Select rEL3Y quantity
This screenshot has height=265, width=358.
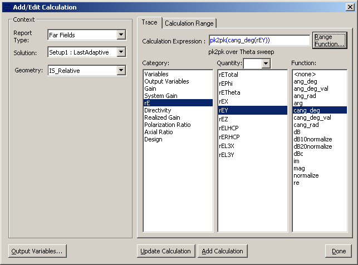(x=253, y=155)
